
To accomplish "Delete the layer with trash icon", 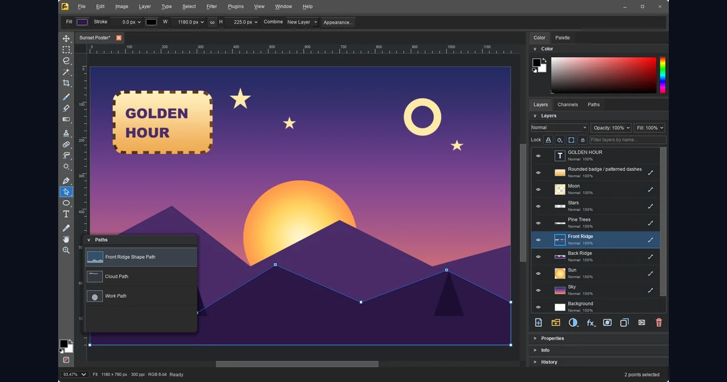I will (x=659, y=323).
